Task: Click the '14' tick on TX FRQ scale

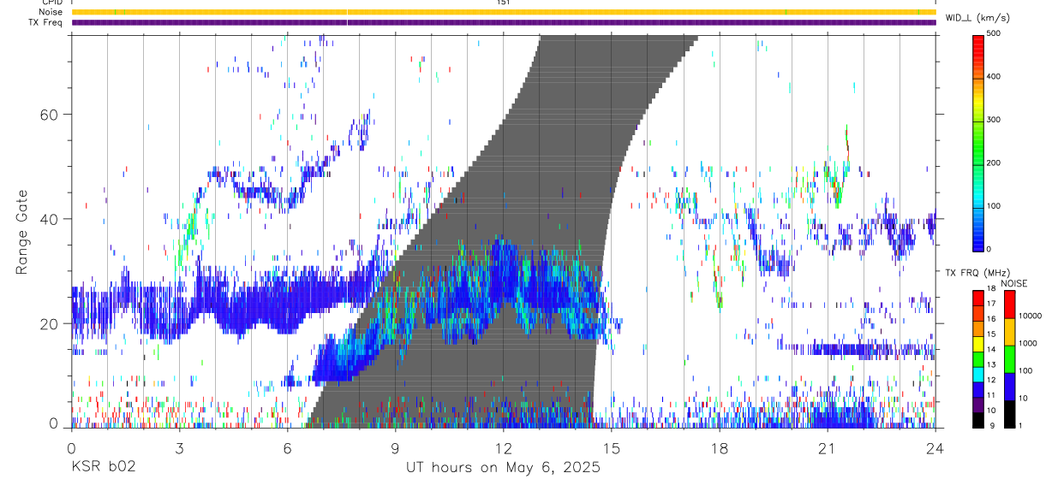Action: (990, 350)
